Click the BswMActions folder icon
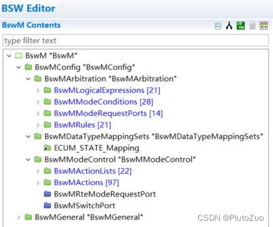This screenshot has height=227, width=273. point(48,182)
